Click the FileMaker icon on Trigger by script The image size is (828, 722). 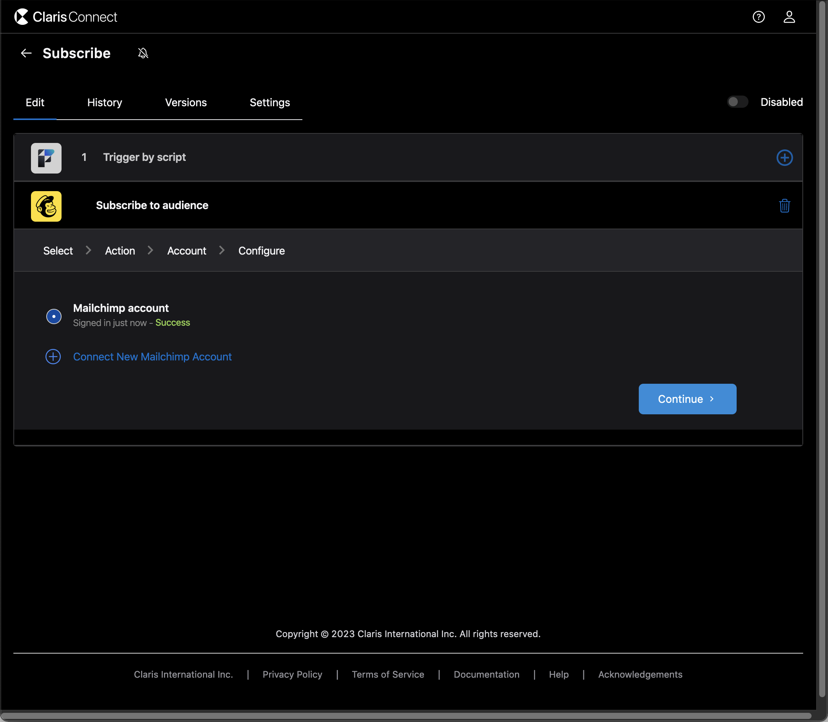coord(46,158)
